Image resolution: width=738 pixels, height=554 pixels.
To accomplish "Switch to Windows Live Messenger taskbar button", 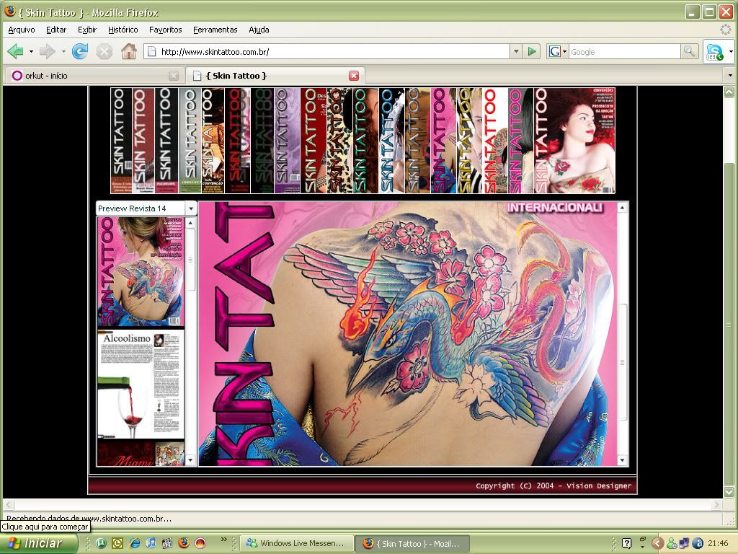I will [x=296, y=543].
